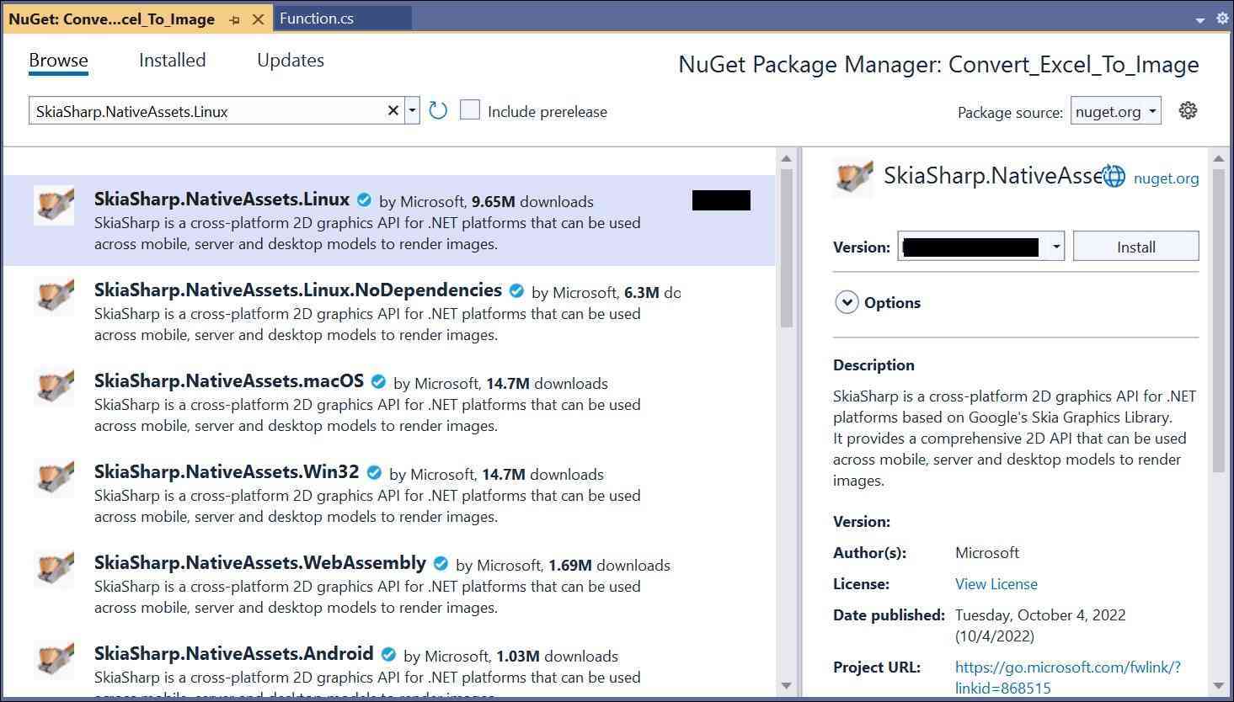Open the Version dropdown list
Viewport: 1234px width, 702px height.
click(x=1055, y=247)
